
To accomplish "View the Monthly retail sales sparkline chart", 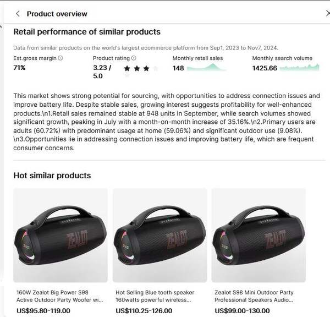I will (x=206, y=68).
